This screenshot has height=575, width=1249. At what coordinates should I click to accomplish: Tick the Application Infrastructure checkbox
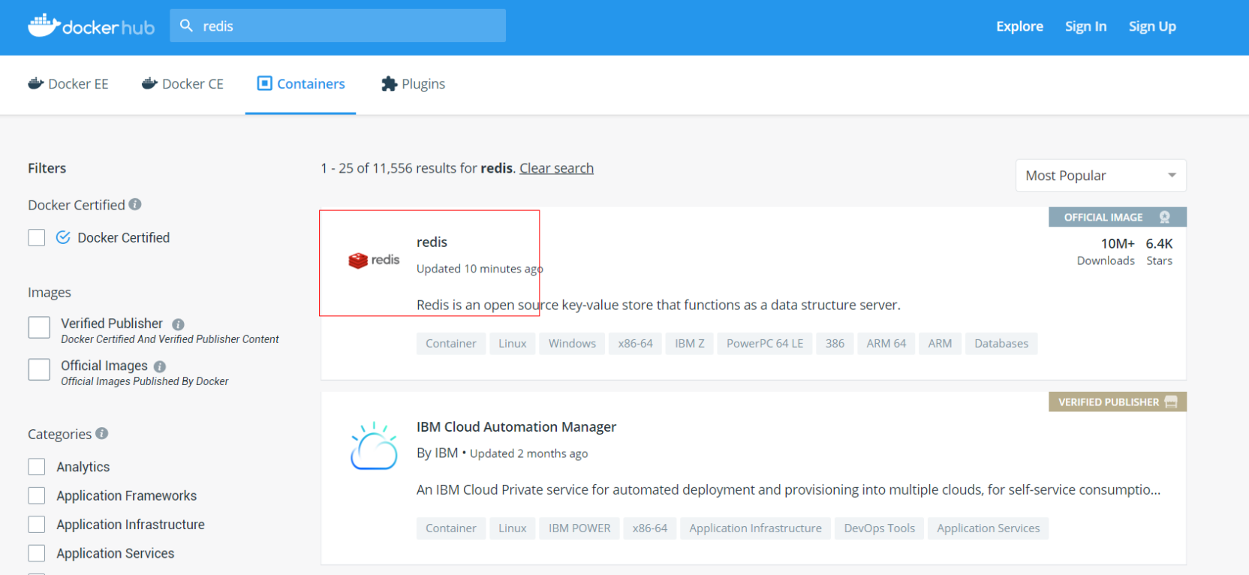(x=37, y=524)
